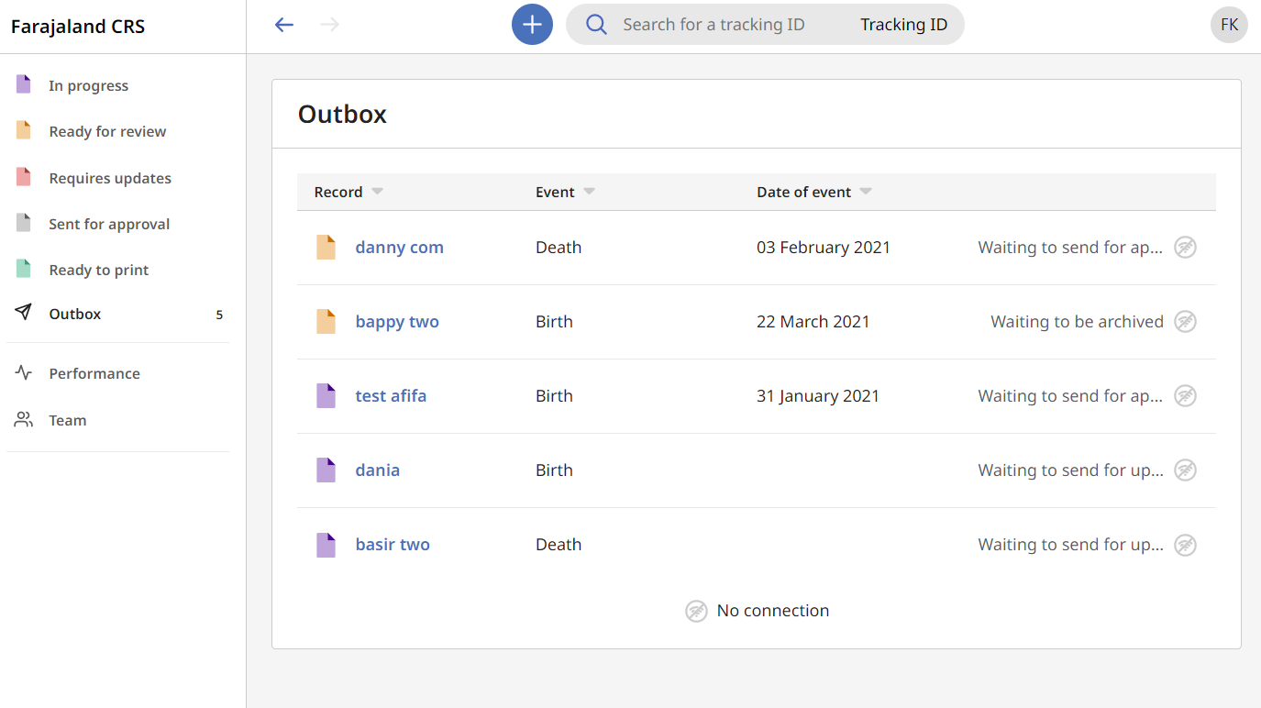
Task: Select Requires updates in the sidebar
Action: point(110,177)
